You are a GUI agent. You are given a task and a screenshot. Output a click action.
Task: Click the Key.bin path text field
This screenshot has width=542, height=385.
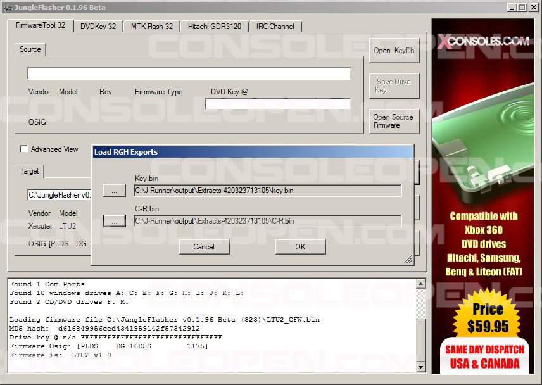tap(267, 191)
